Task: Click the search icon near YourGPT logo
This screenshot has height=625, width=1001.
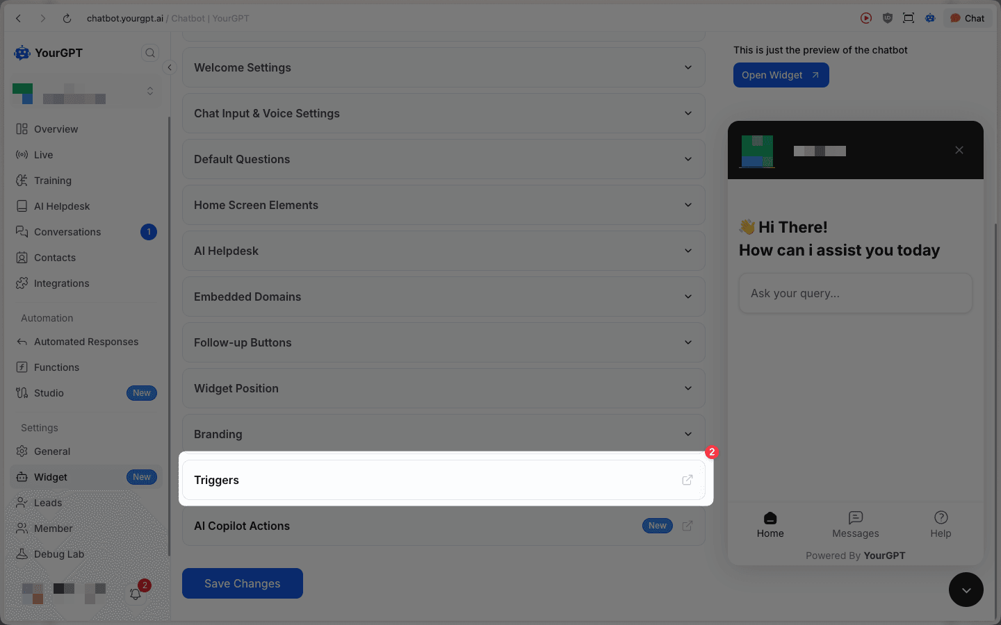Action: click(x=150, y=52)
